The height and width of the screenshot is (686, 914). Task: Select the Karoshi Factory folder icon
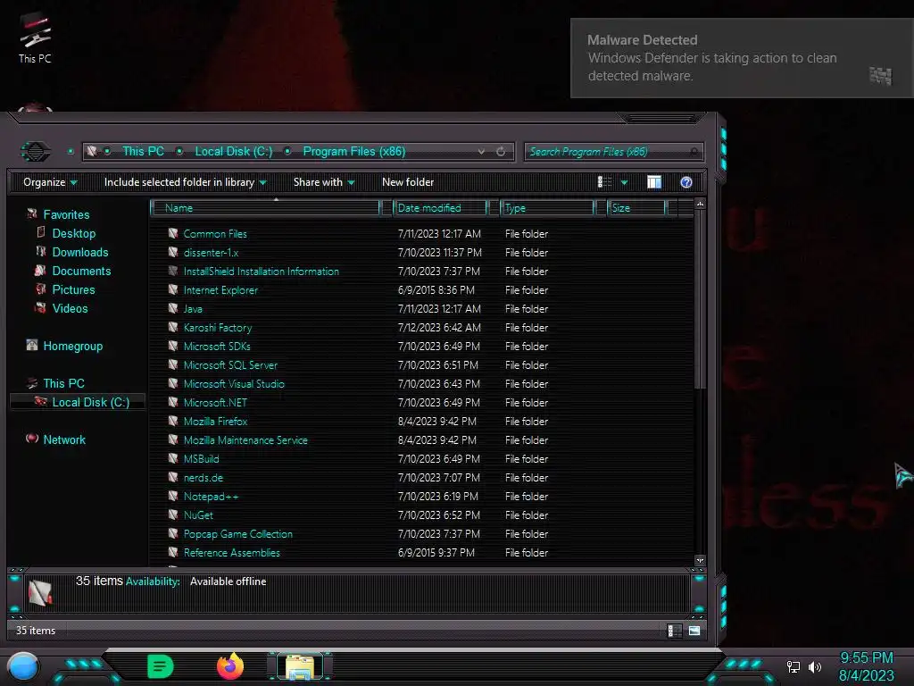[x=172, y=327]
